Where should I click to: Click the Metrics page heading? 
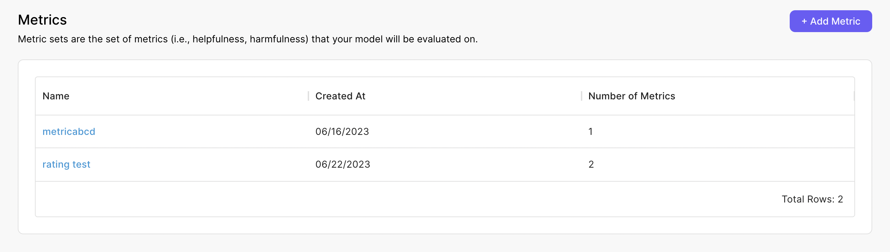point(42,20)
